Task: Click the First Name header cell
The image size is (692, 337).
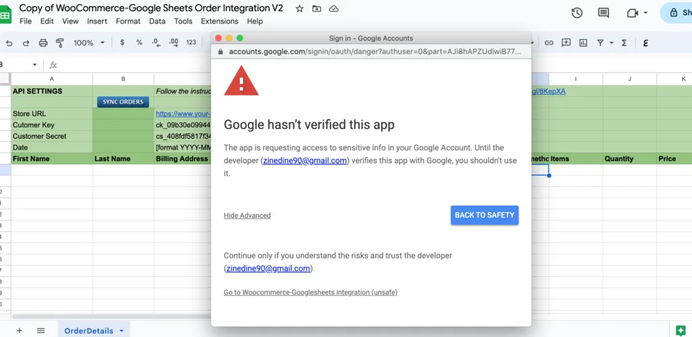Action: 51,158
